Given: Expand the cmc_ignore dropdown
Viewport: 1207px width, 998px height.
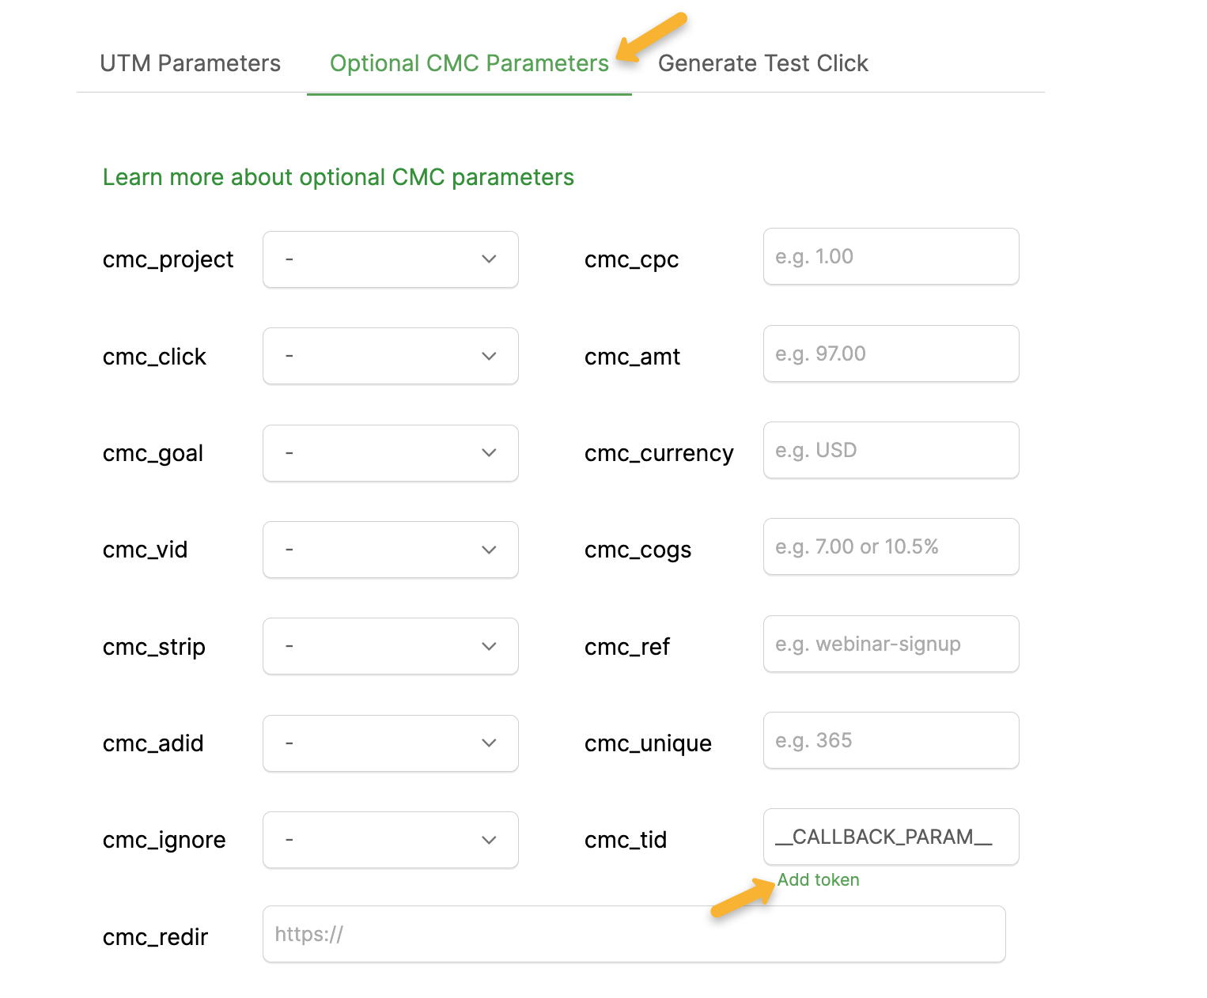Looking at the screenshot, I should pyautogui.click(x=390, y=840).
